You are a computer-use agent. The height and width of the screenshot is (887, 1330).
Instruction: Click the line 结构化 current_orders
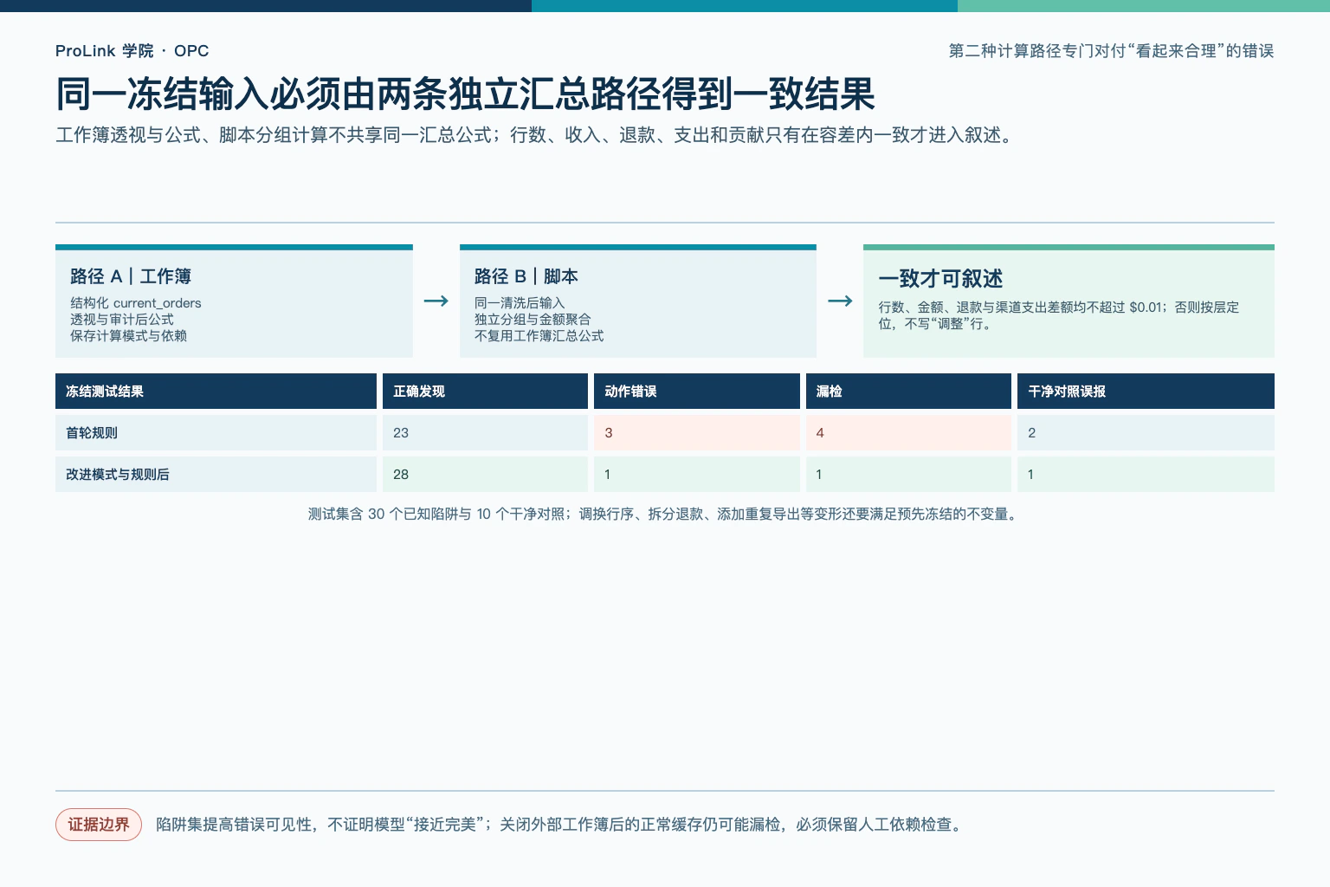coord(136,303)
